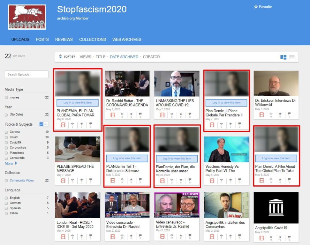Screen dimensions: 310x245
Task: Toggle sort direction arrows next to SORT BY
Action: 60,56
